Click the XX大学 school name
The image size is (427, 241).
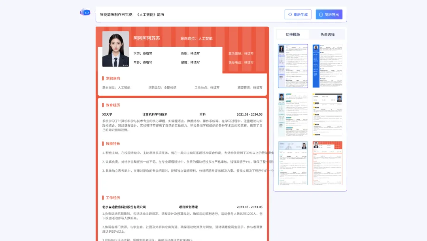(x=107, y=114)
